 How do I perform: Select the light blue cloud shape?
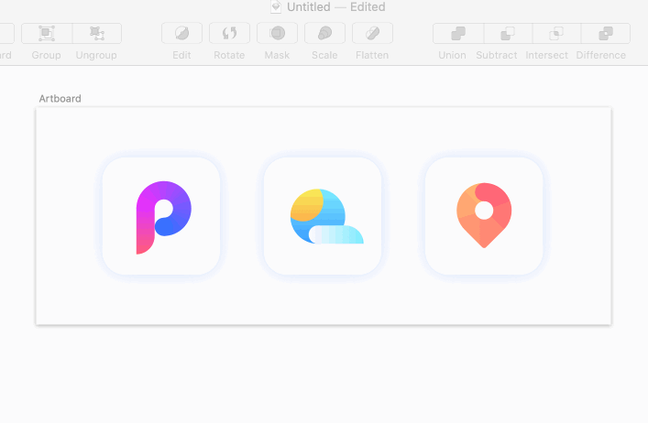[335, 235]
